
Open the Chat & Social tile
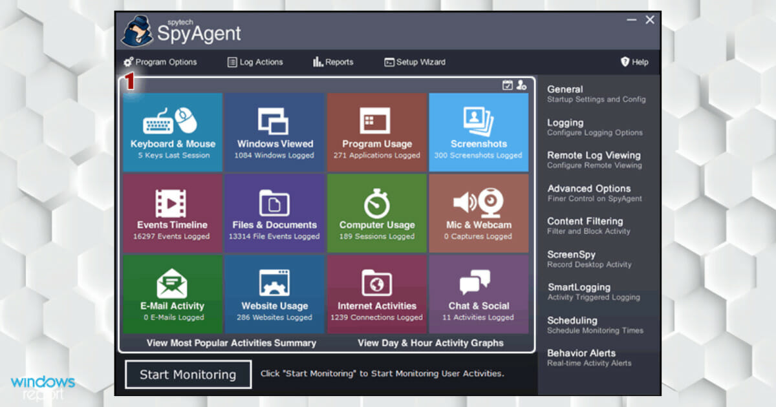[x=479, y=294]
